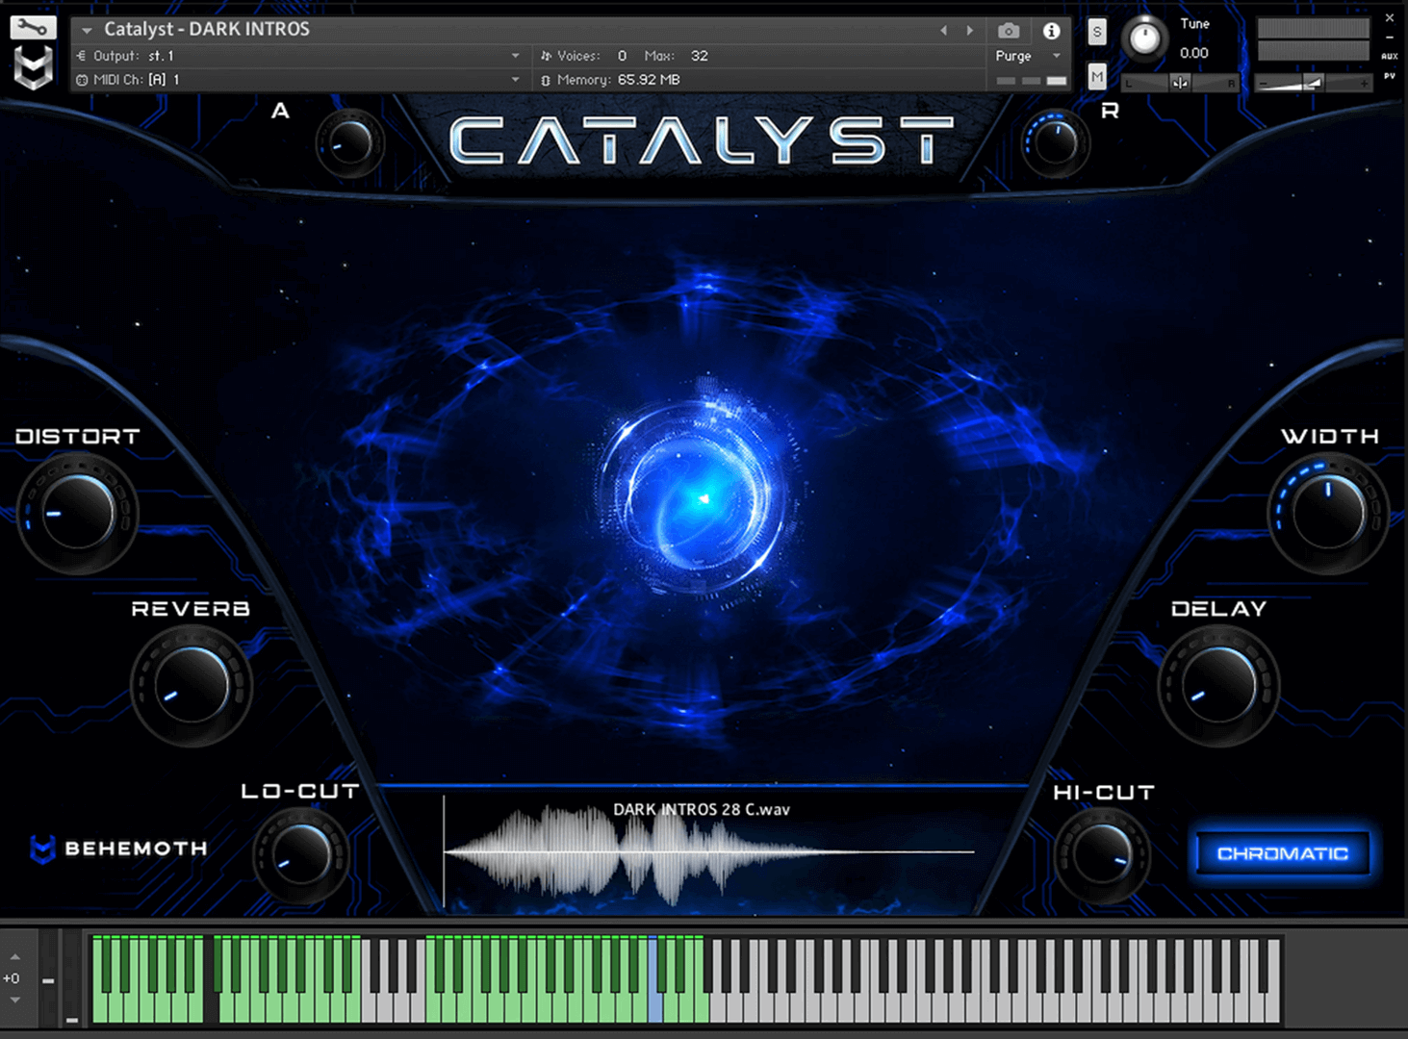The image size is (1408, 1039).
Task: Click the DARK INTROS 28 C.wav label
Action: coord(702,809)
